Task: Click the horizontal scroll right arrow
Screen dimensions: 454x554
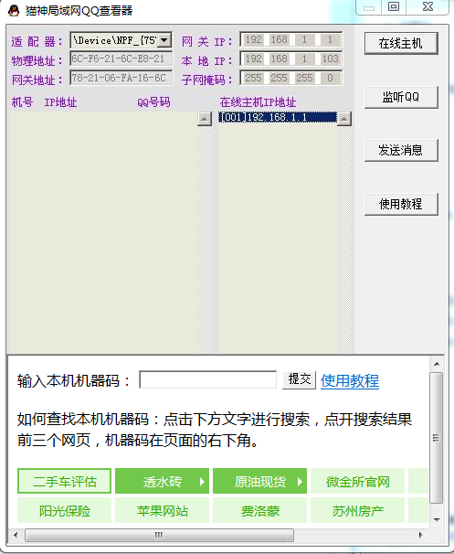Action: point(420,535)
